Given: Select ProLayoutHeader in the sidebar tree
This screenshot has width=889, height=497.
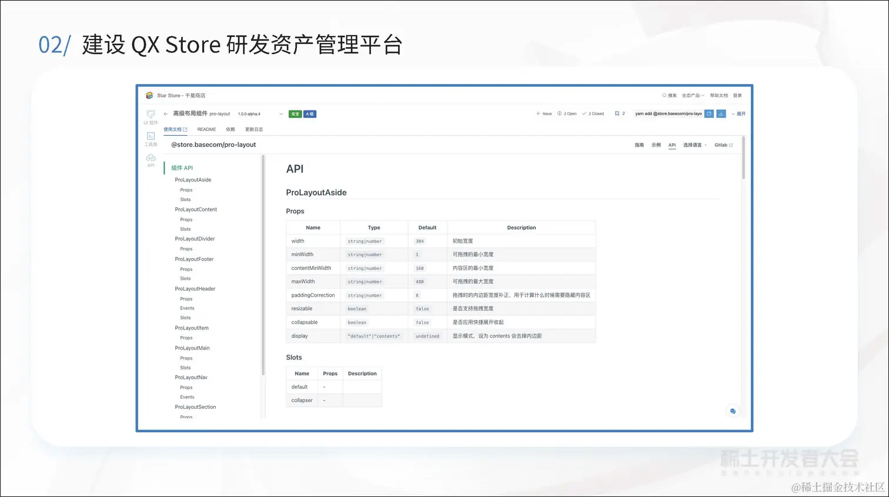Looking at the screenshot, I should coord(195,288).
